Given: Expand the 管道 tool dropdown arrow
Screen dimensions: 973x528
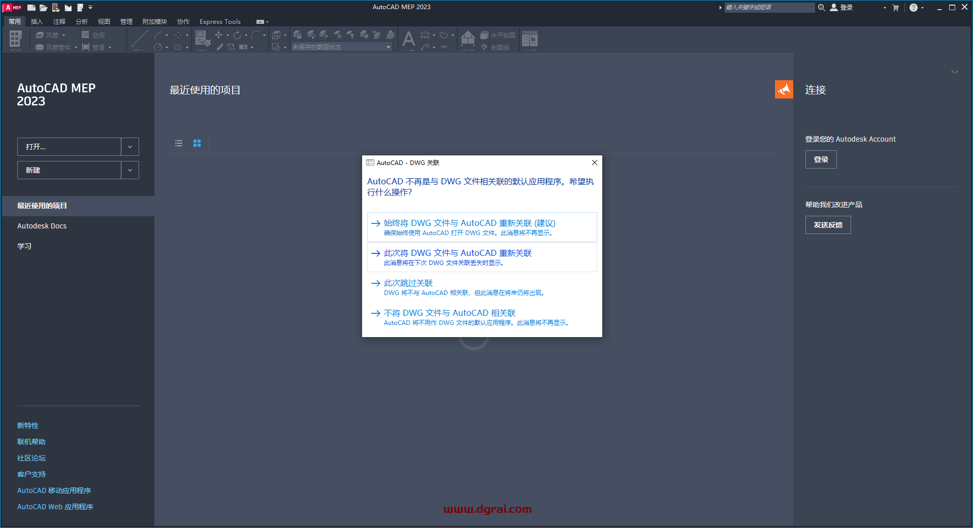Looking at the screenshot, I should pos(110,47).
